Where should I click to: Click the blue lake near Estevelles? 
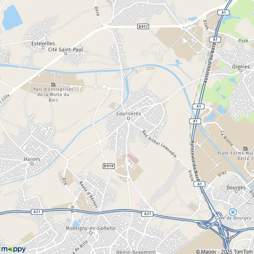12,17
